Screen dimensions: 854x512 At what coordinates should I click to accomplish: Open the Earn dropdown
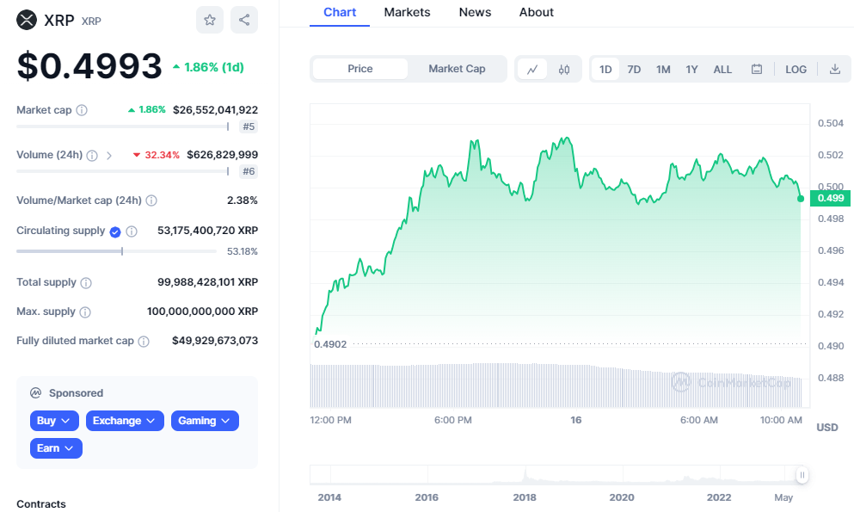56,448
